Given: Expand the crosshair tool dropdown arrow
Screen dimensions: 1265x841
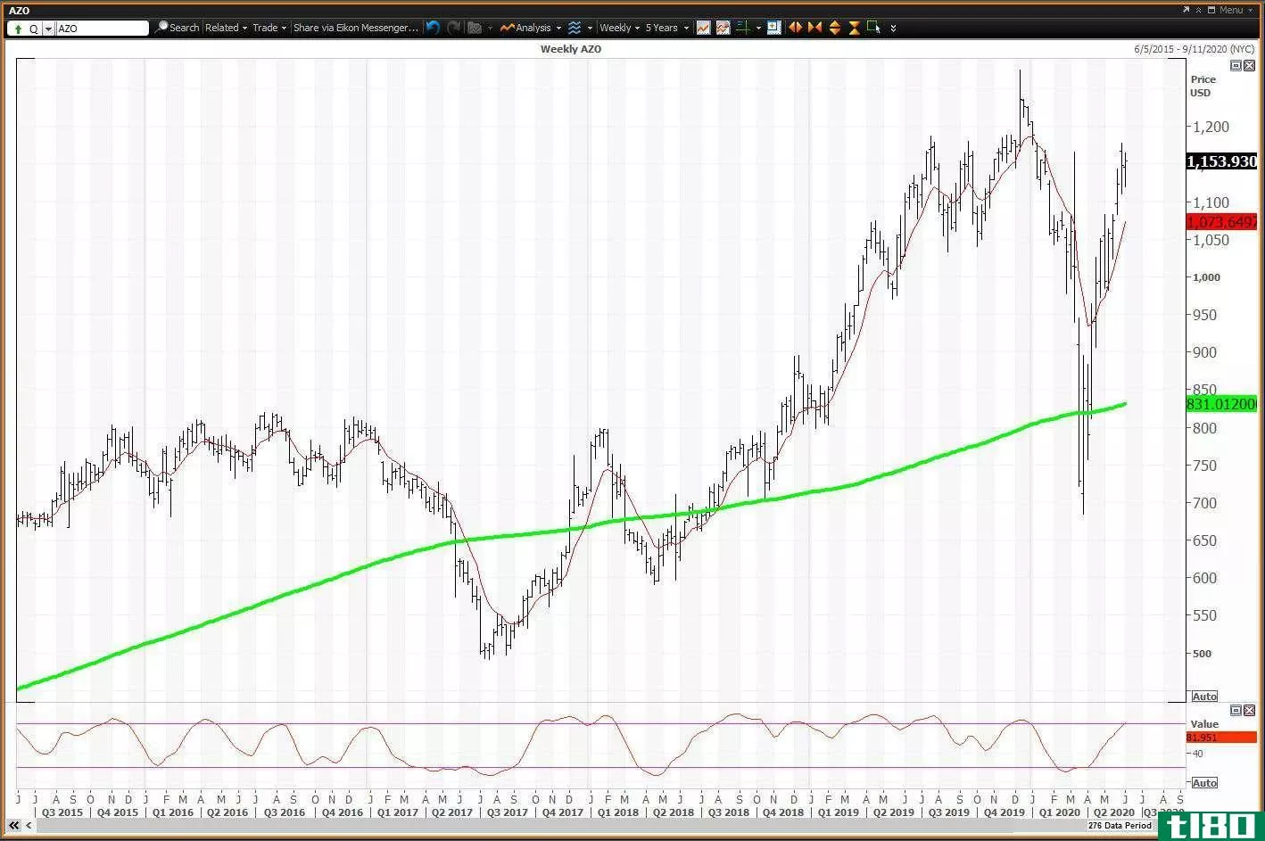Looking at the screenshot, I should pos(758,29).
